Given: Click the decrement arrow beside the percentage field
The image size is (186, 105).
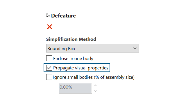Looking at the screenshot, I should (x=95, y=91).
